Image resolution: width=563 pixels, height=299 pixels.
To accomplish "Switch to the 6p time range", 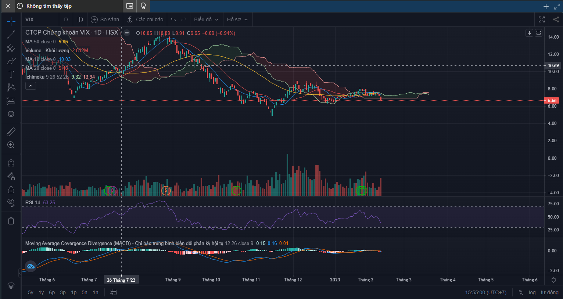I will tap(52, 292).
